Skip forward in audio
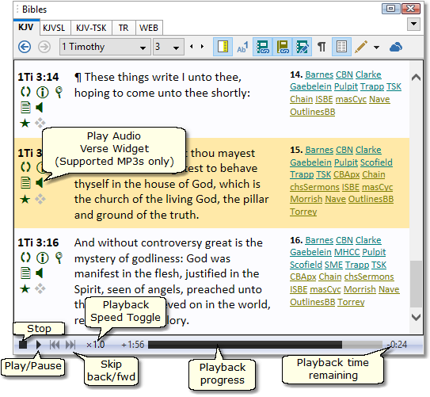The height and width of the screenshot is (397, 430). pos(70,345)
